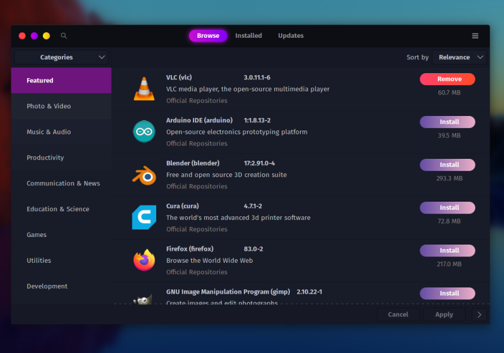The width and height of the screenshot is (504, 353).
Task: Click the Arduino IDE teal icon
Action: point(144,132)
